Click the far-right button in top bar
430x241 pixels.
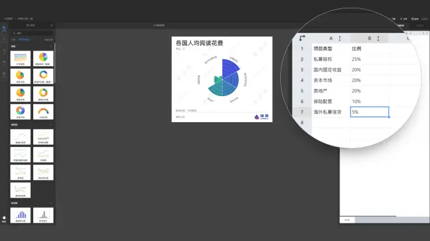click(425, 19)
